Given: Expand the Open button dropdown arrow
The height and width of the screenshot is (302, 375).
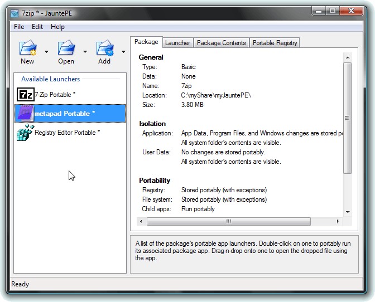Looking at the screenshot, I should point(85,52).
